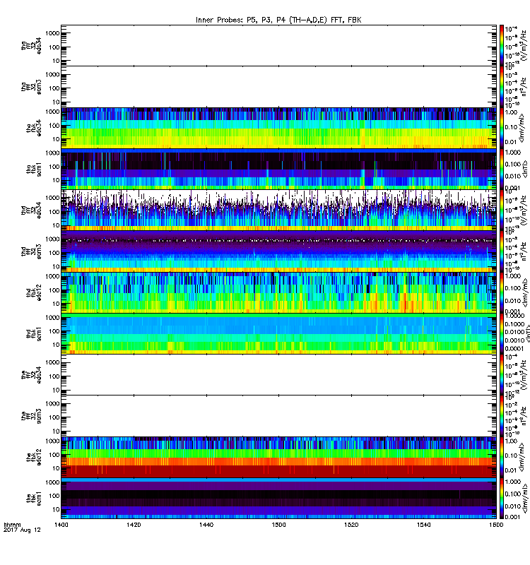This screenshot has height=565, width=530.
Task: Click the empty tha fff edc34 spectrogram panel
Action: point(278,45)
